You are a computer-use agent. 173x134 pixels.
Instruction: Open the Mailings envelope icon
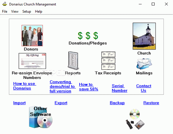144,64
